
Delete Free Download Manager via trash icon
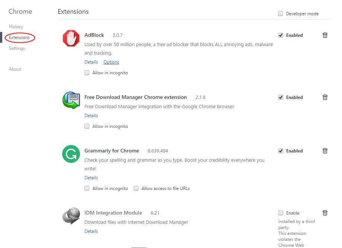coord(325,97)
